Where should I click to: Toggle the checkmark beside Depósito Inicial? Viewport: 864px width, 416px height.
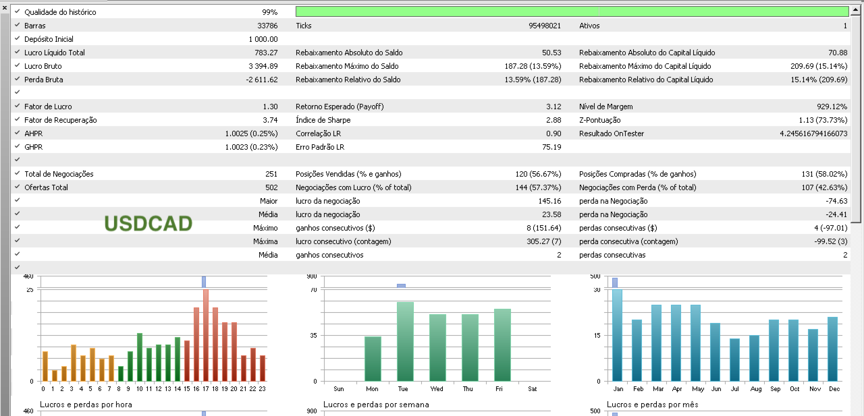[x=17, y=39]
